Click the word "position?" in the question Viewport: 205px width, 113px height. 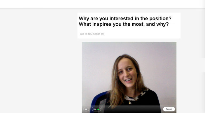click(160, 19)
